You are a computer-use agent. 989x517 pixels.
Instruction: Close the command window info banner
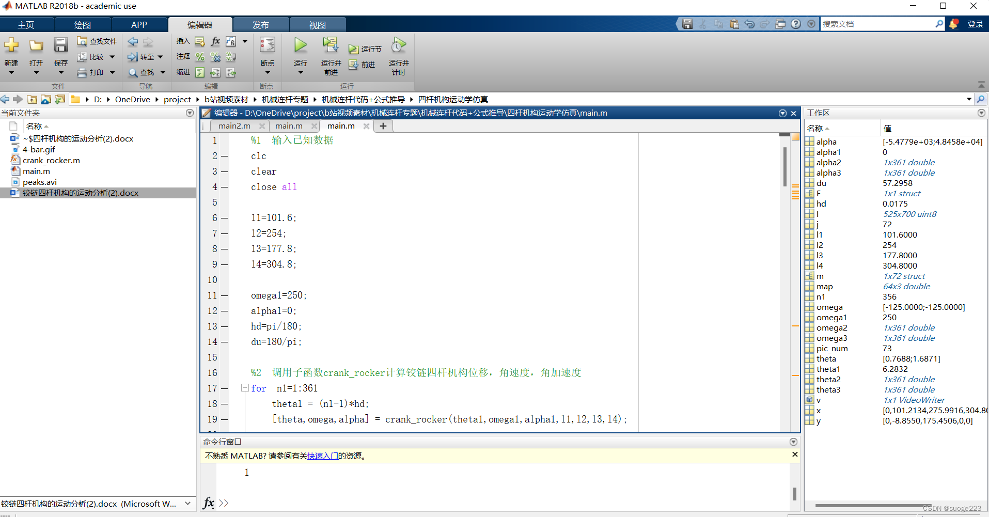[x=795, y=455]
